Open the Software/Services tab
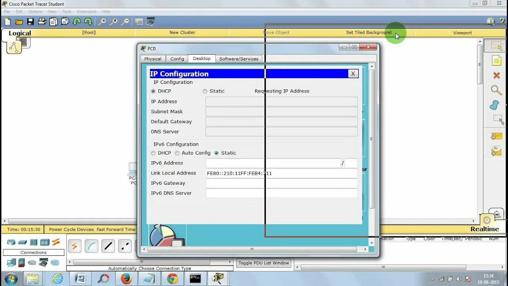The image size is (508, 286). point(239,59)
